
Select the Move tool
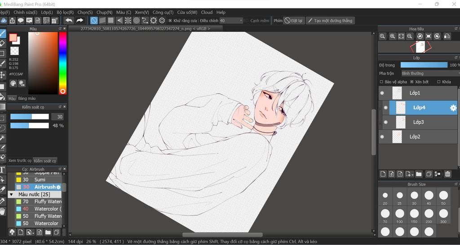coord(2,74)
